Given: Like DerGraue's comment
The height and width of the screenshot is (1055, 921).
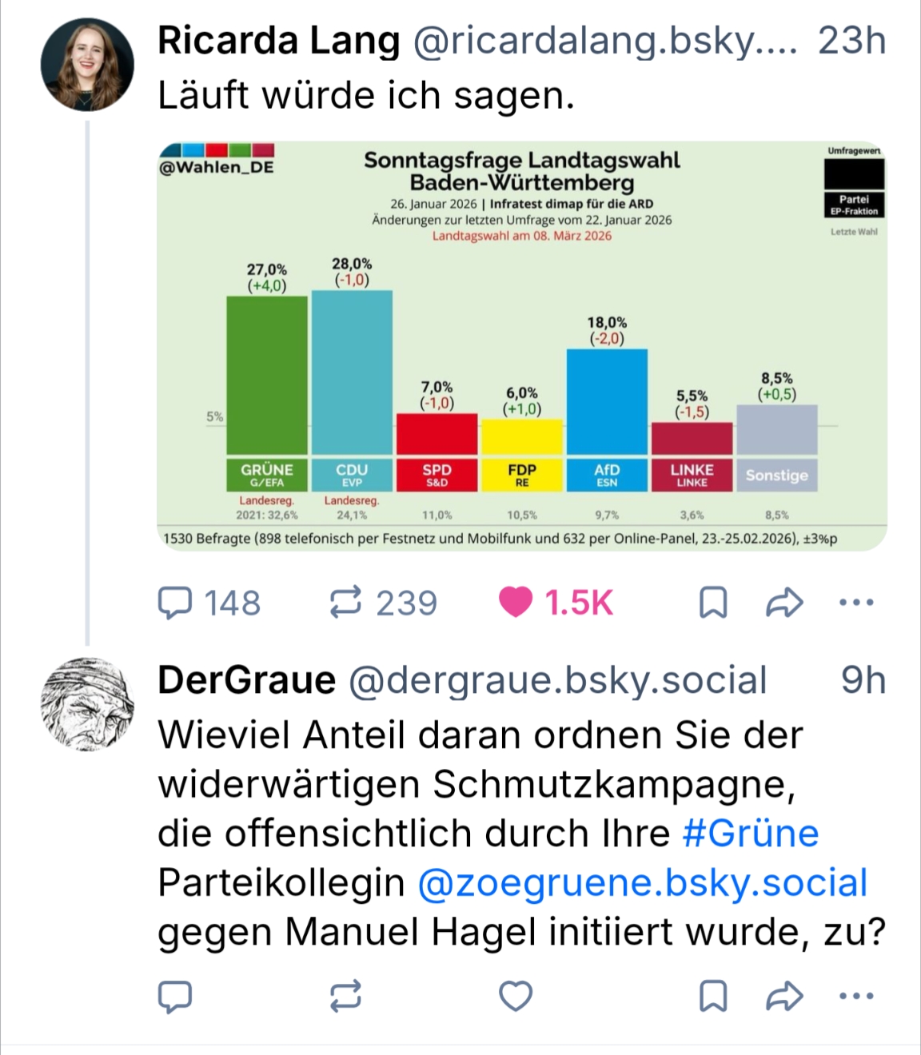Looking at the screenshot, I should tap(516, 997).
